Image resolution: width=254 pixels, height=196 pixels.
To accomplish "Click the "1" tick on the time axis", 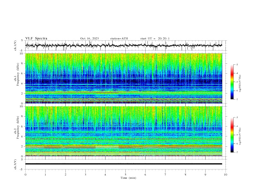I will click(45, 175).
